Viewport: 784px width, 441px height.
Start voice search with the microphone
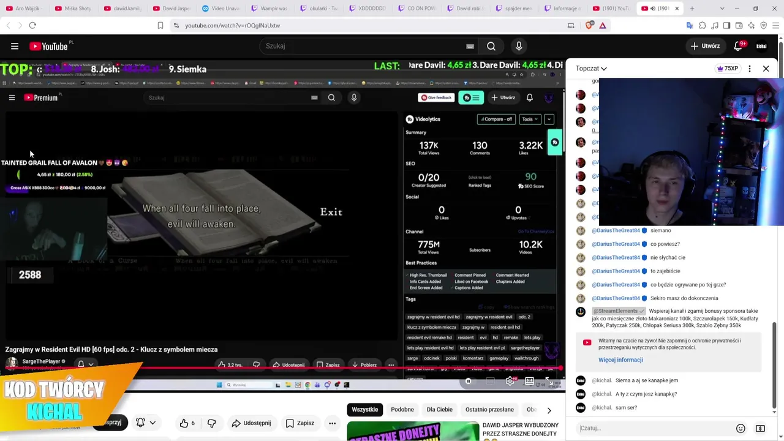pyautogui.click(x=519, y=46)
